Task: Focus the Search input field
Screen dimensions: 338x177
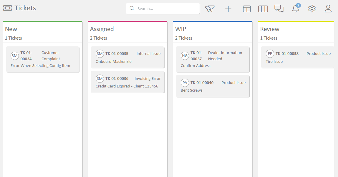Action: click(163, 9)
